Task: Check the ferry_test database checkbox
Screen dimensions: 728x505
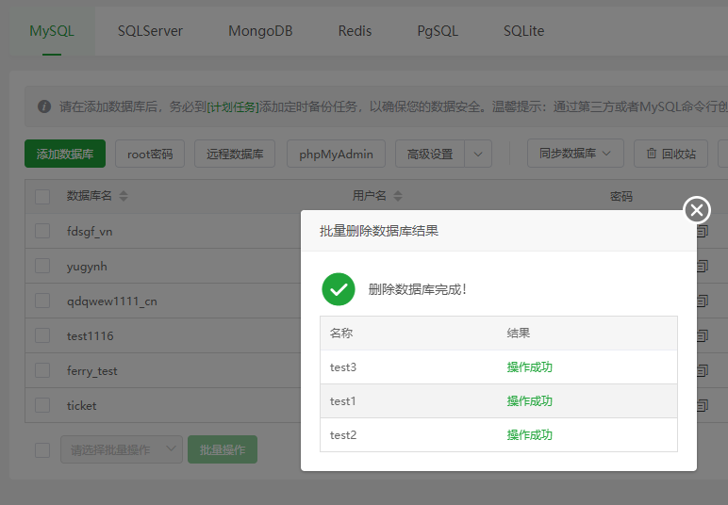Action: (42, 370)
